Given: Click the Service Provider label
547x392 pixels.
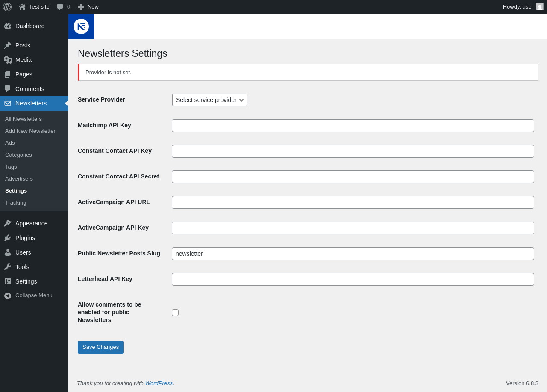Looking at the screenshot, I should 101,99.
